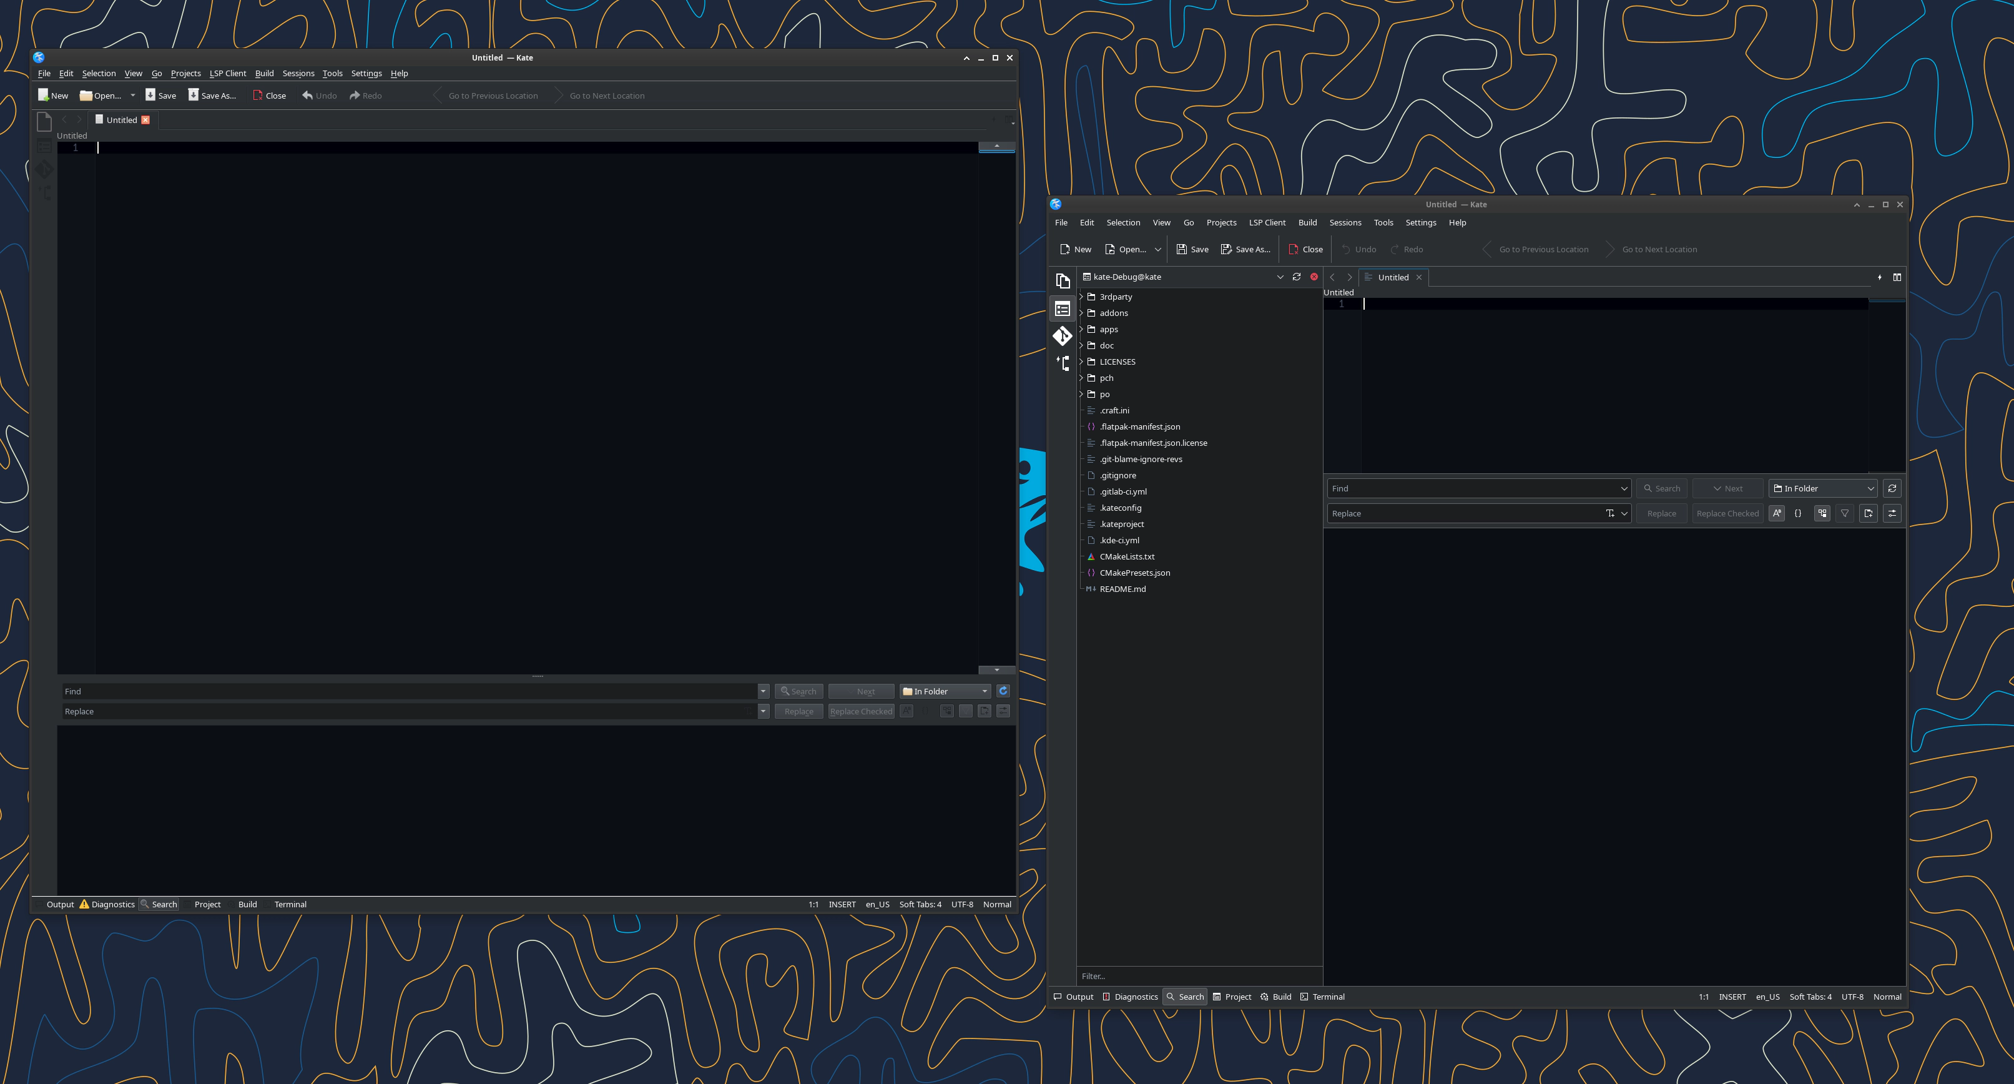The height and width of the screenshot is (1084, 2014).
Task: Expand the apps folder
Action: click(x=1081, y=329)
